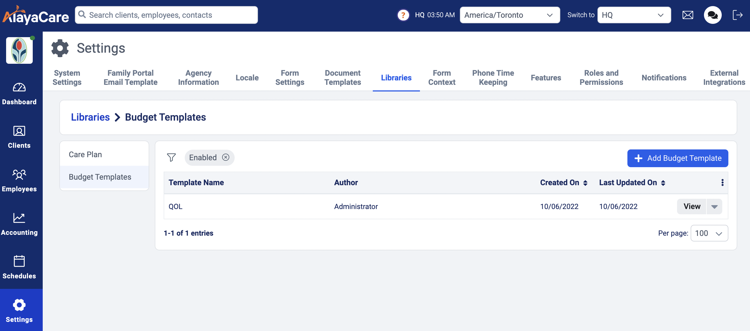Switch to Roles and Permissions tab

pyautogui.click(x=601, y=78)
